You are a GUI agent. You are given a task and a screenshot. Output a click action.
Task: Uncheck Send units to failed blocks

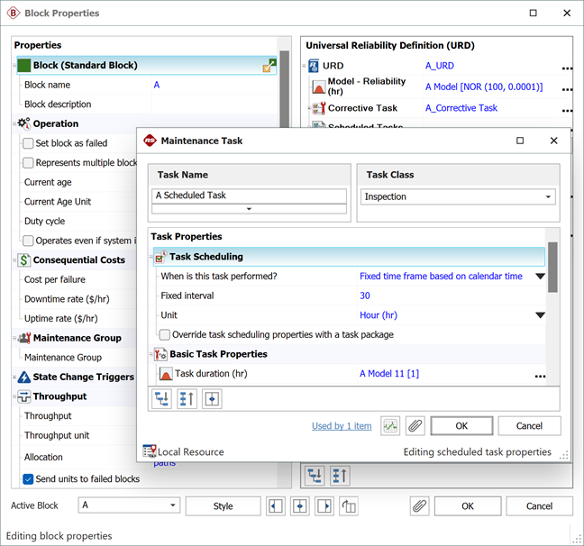pos(29,479)
